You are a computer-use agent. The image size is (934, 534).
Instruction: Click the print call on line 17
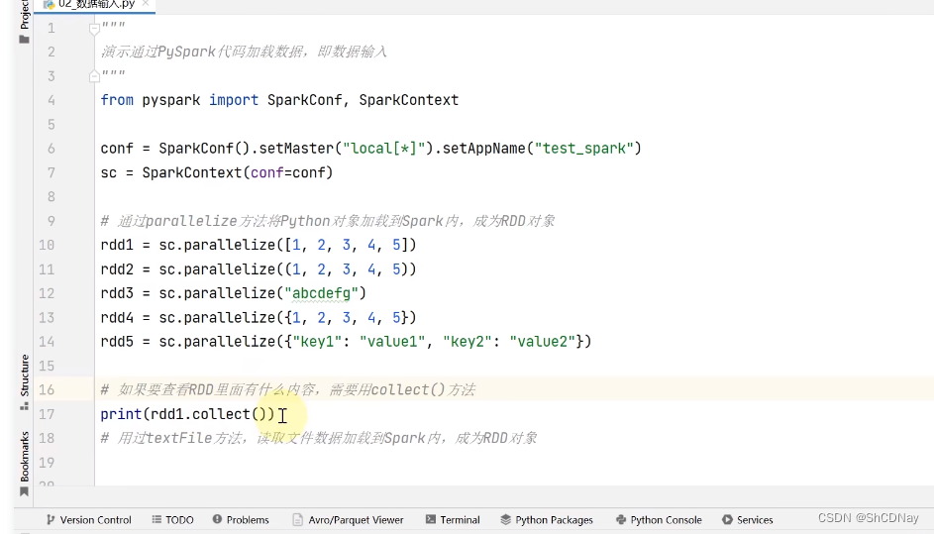point(121,414)
